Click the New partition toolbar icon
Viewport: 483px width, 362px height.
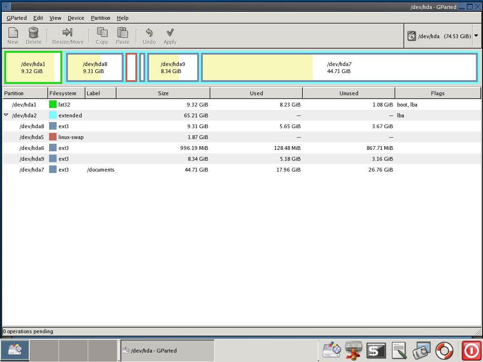coord(13,33)
